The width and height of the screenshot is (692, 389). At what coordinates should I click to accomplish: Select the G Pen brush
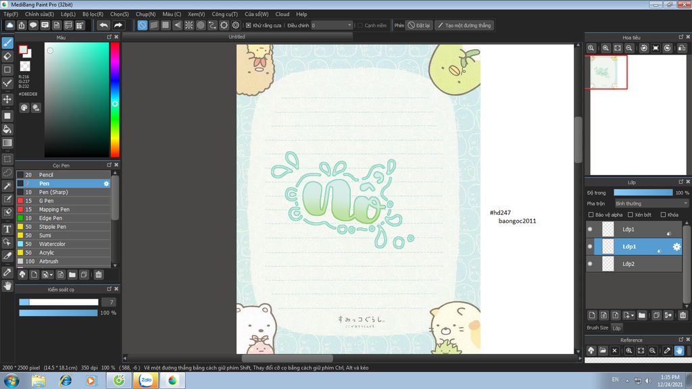tap(64, 201)
